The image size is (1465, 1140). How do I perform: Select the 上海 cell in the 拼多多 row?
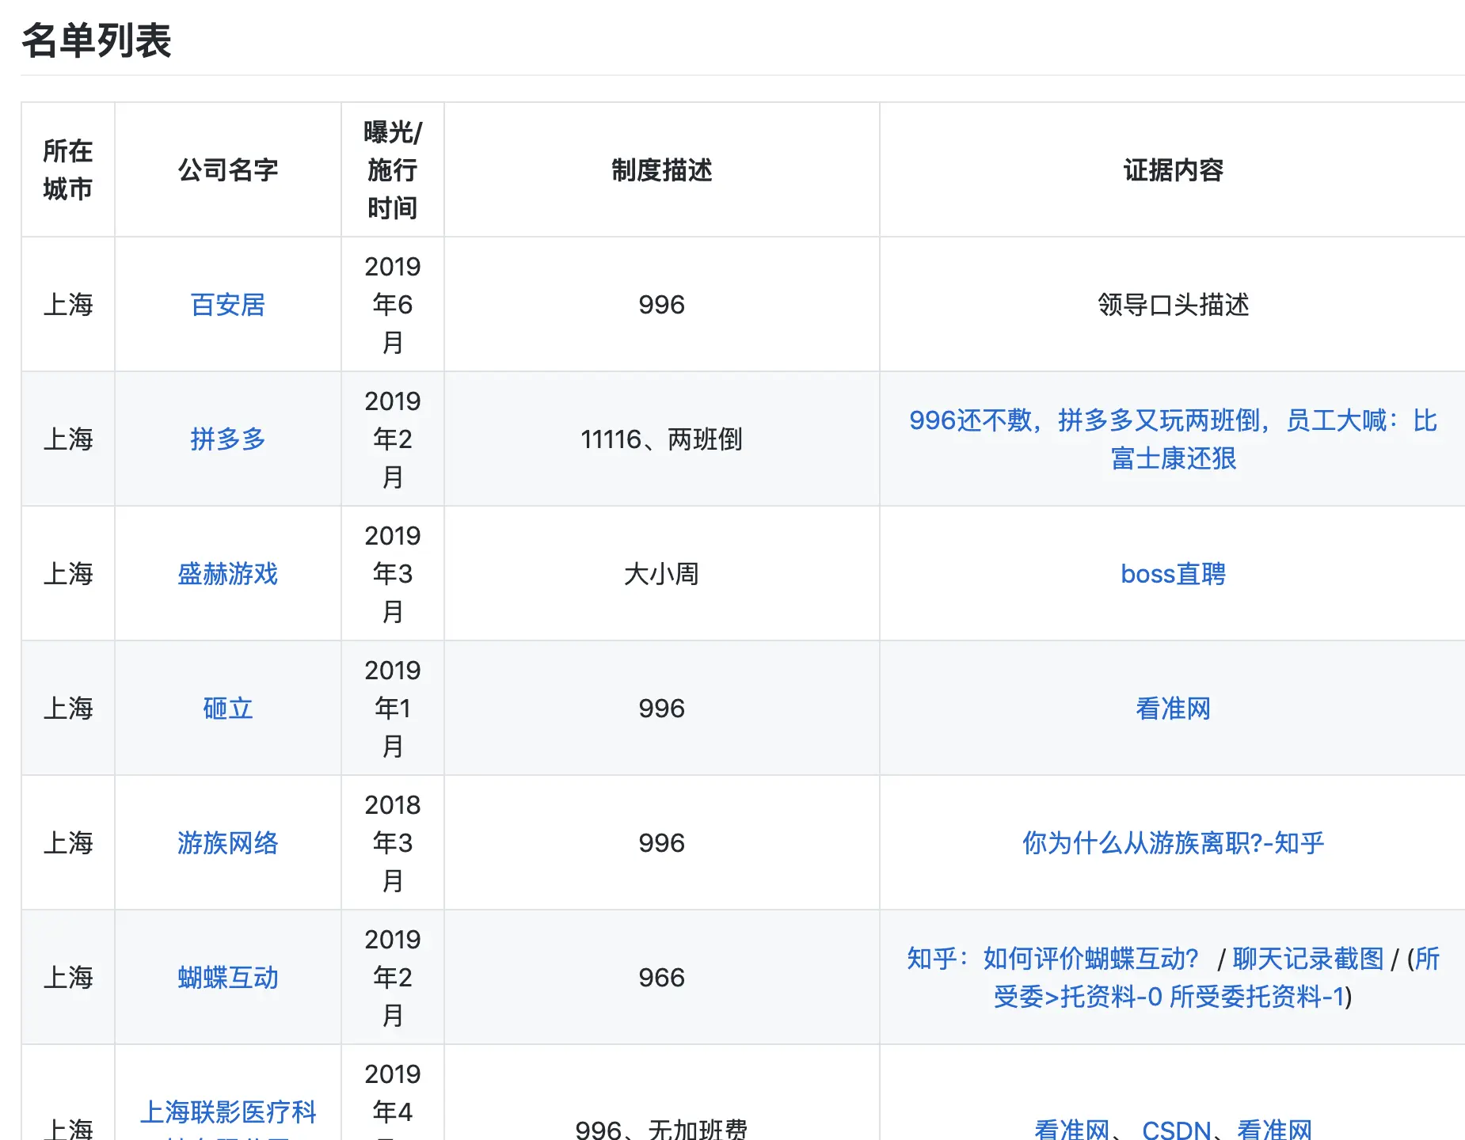click(x=68, y=439)
